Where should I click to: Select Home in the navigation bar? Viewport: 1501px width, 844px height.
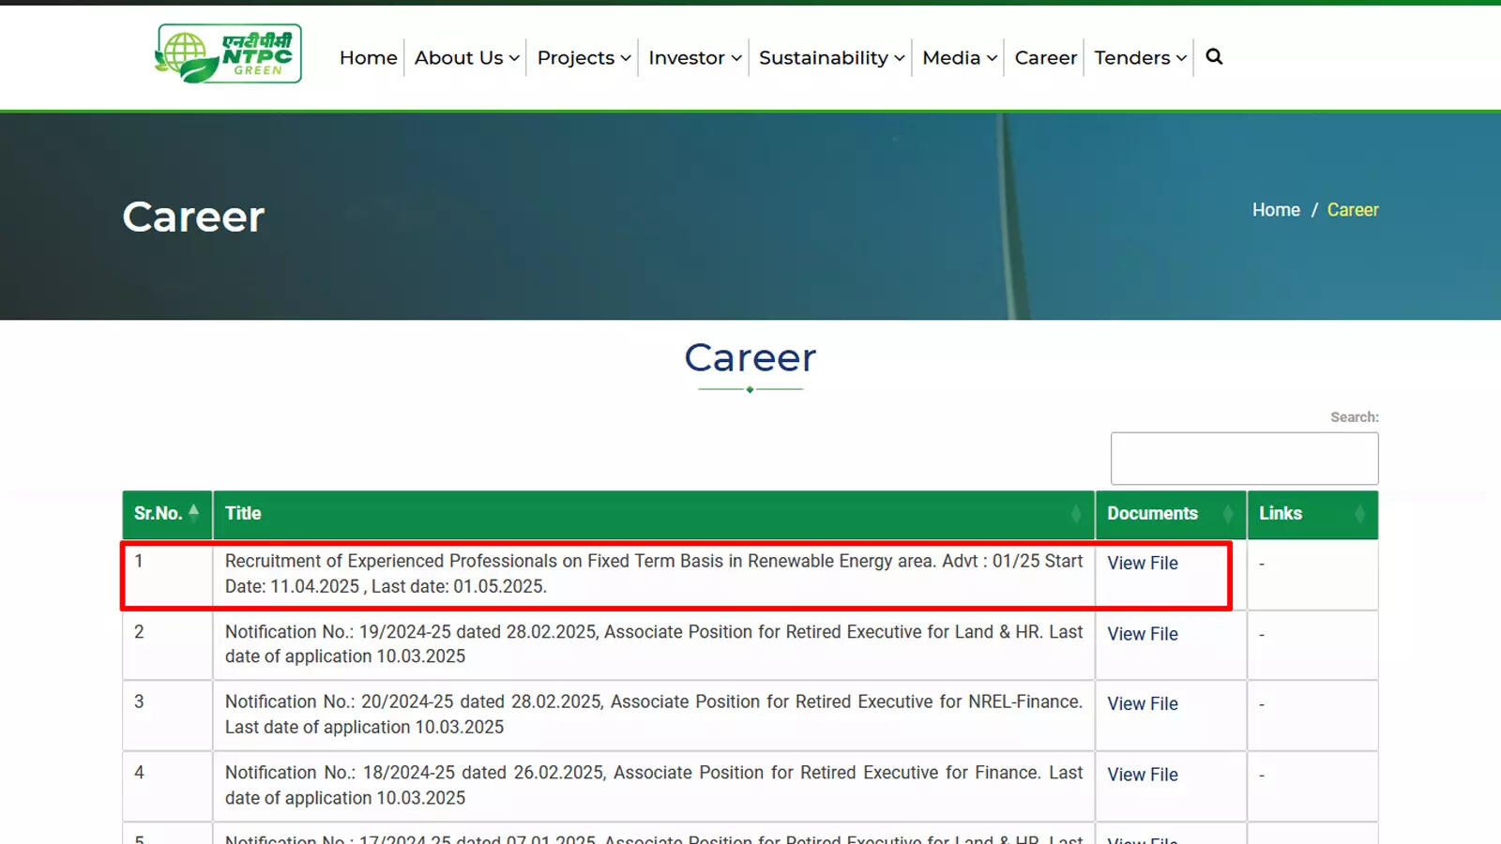click(368, 57)
